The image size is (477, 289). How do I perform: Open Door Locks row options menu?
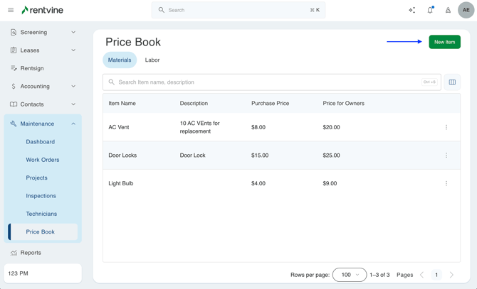446,156
